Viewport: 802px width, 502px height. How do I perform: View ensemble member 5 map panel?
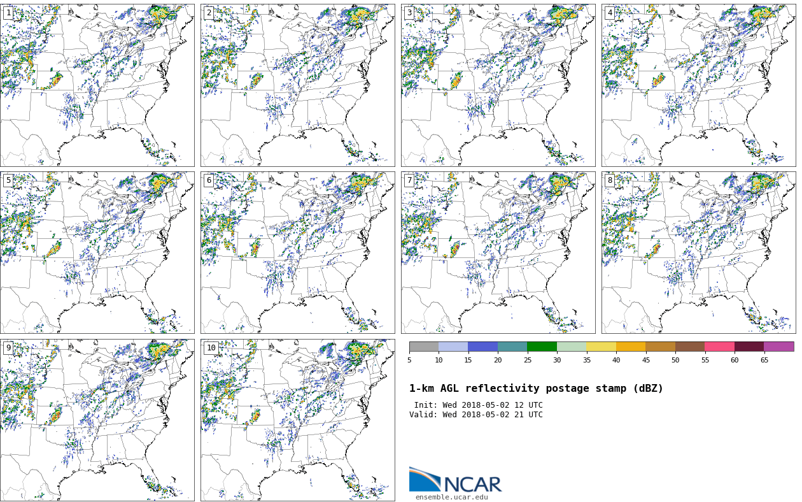pos(97,252)
